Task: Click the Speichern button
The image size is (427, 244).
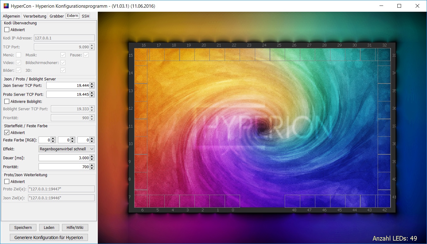Action: point(23,228)
